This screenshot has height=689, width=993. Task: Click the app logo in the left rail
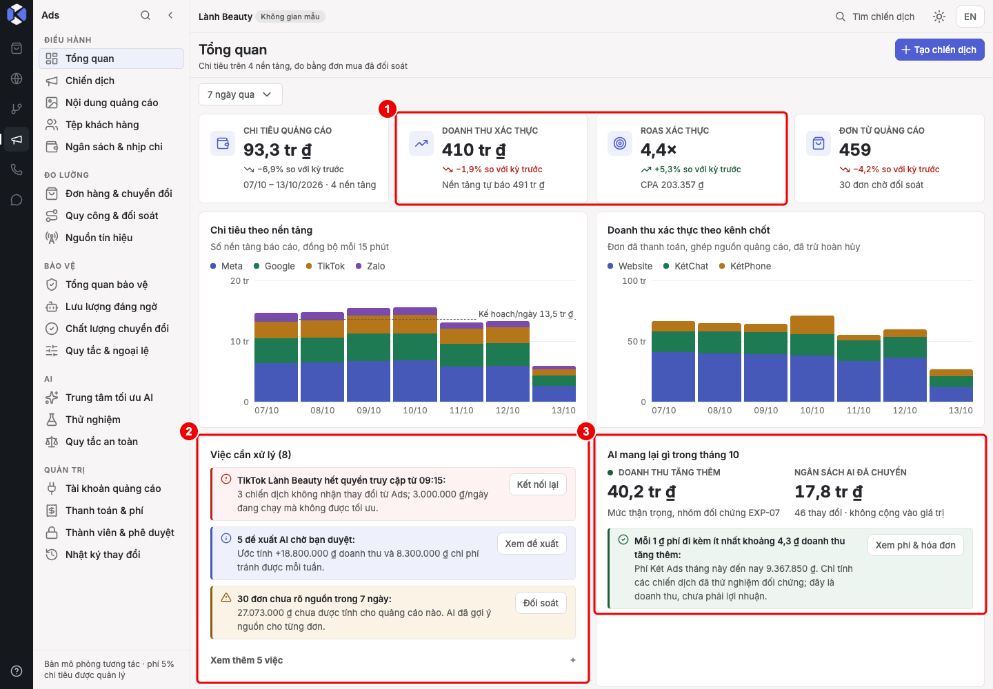point(17,14)
